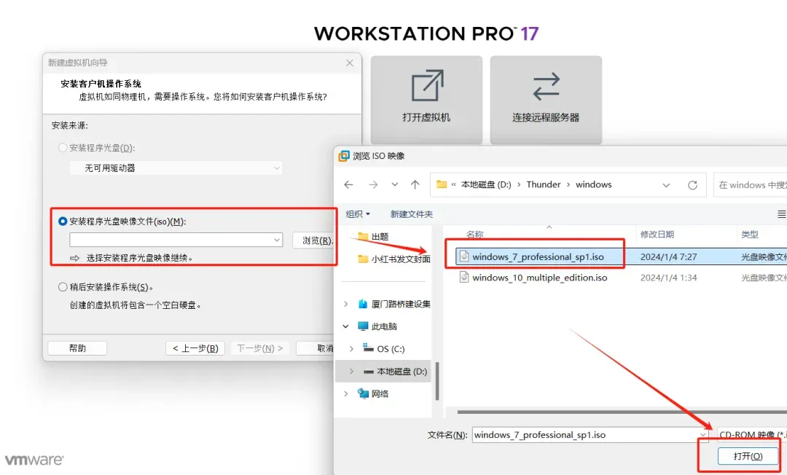Viewport: 787px width, 475px height.
Task: Click the 连接远程服务器 arrows tile
Action: point(546,99)
